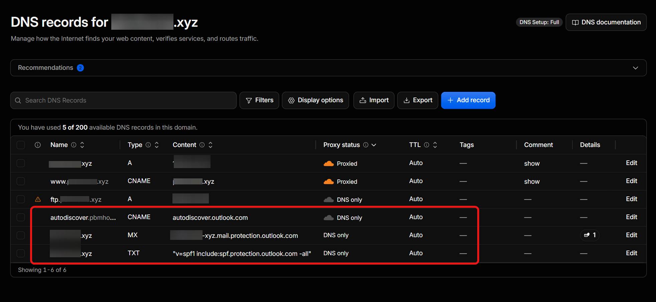Open the DNS documentation link
Screen dimensions: 656x302
(x=606, y=22)
